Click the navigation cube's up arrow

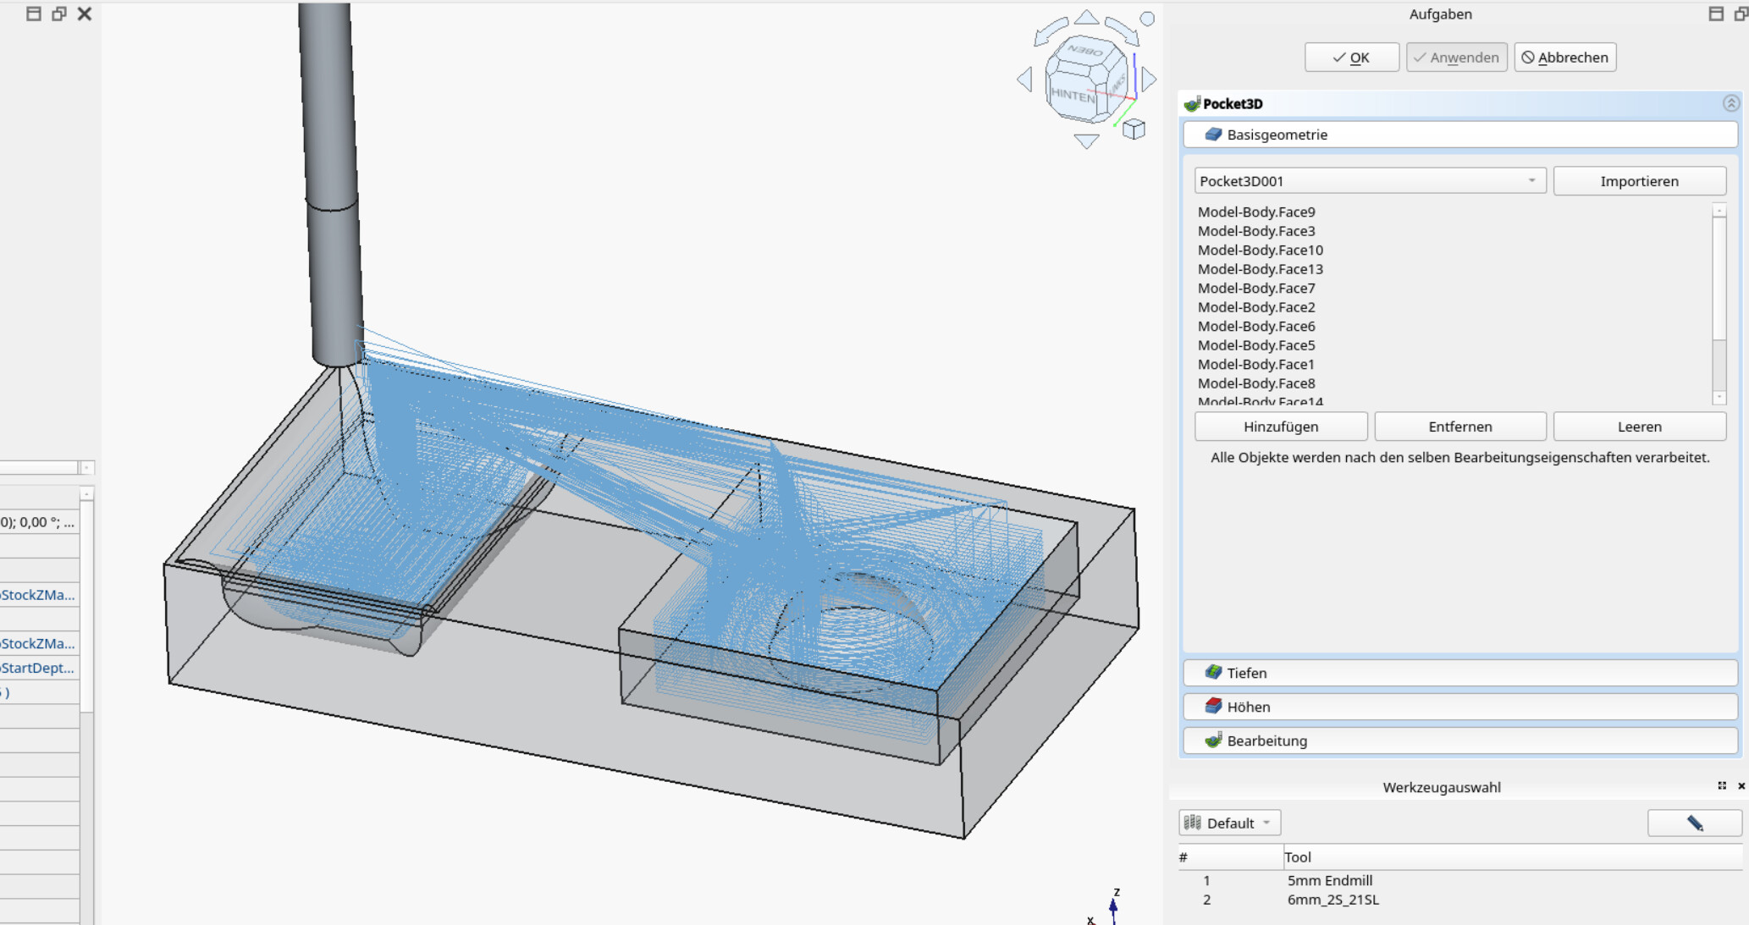click(x=1086, y=18)
